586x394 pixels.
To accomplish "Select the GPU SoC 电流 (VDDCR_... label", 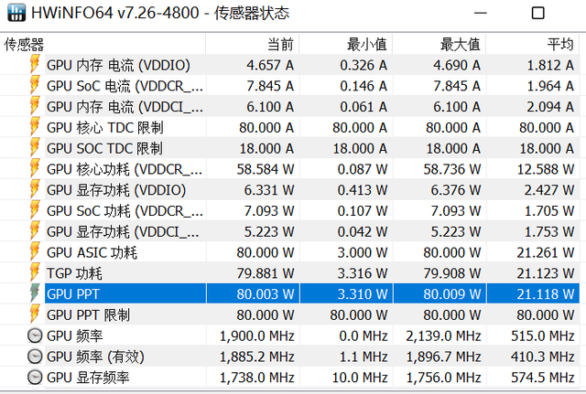I will [125, 86].
